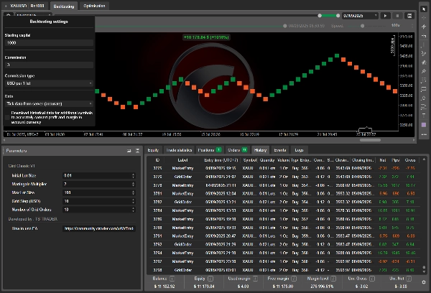The width and height of the screenshot is (431, 293).
Task: Open the Data source dropdown
Action: coord(49,103)
